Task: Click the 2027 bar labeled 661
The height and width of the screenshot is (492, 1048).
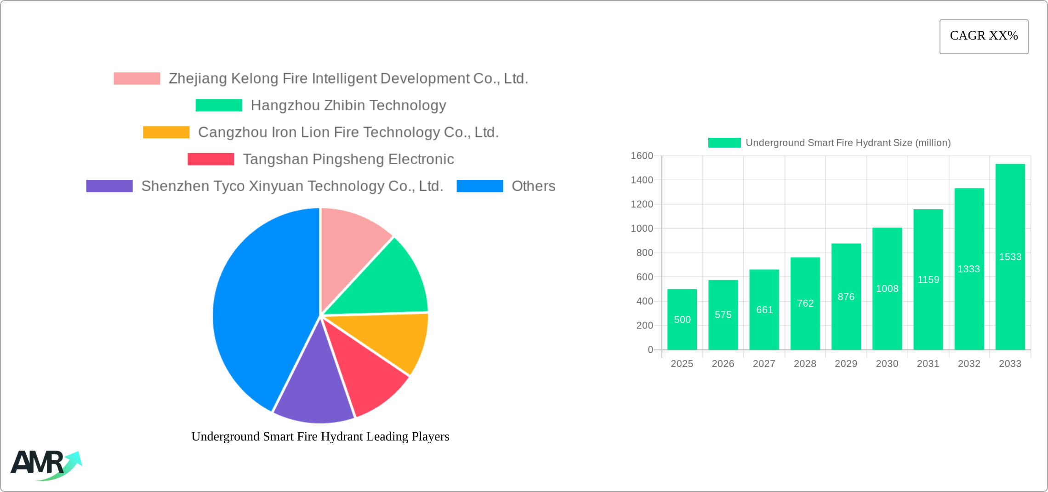Action: tap(764, 310)
